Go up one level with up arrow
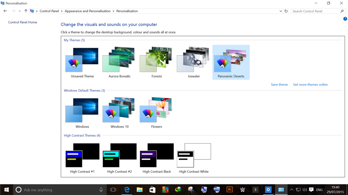Image resolution: width=348 pixels, height=195 pixels. [26, 11]
